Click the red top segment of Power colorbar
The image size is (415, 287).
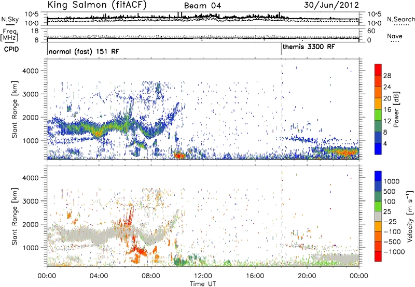coord(378,70)
